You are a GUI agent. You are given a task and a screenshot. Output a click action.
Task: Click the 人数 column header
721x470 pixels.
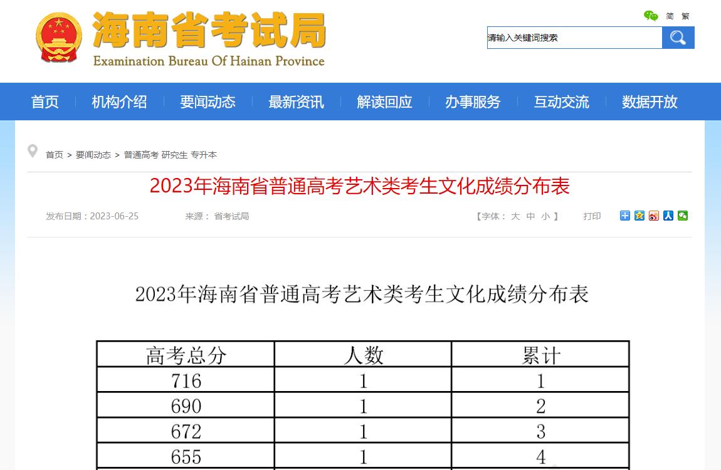point(363,355)
